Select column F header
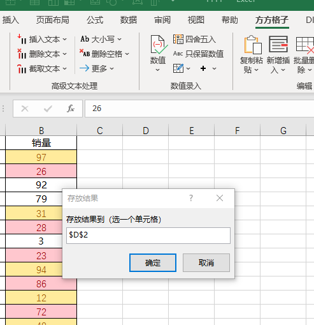The width and height of the screenshot is (314, 325). 238,130
